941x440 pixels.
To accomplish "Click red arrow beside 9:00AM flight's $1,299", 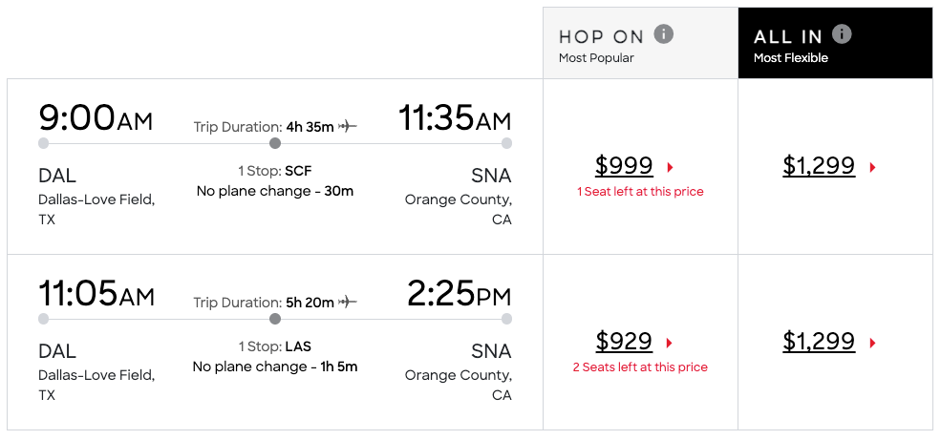I will [x=872, y=167].
